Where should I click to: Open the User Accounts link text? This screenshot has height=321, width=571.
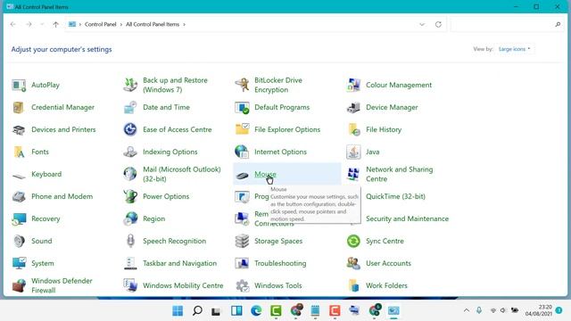tap(388, 263)
